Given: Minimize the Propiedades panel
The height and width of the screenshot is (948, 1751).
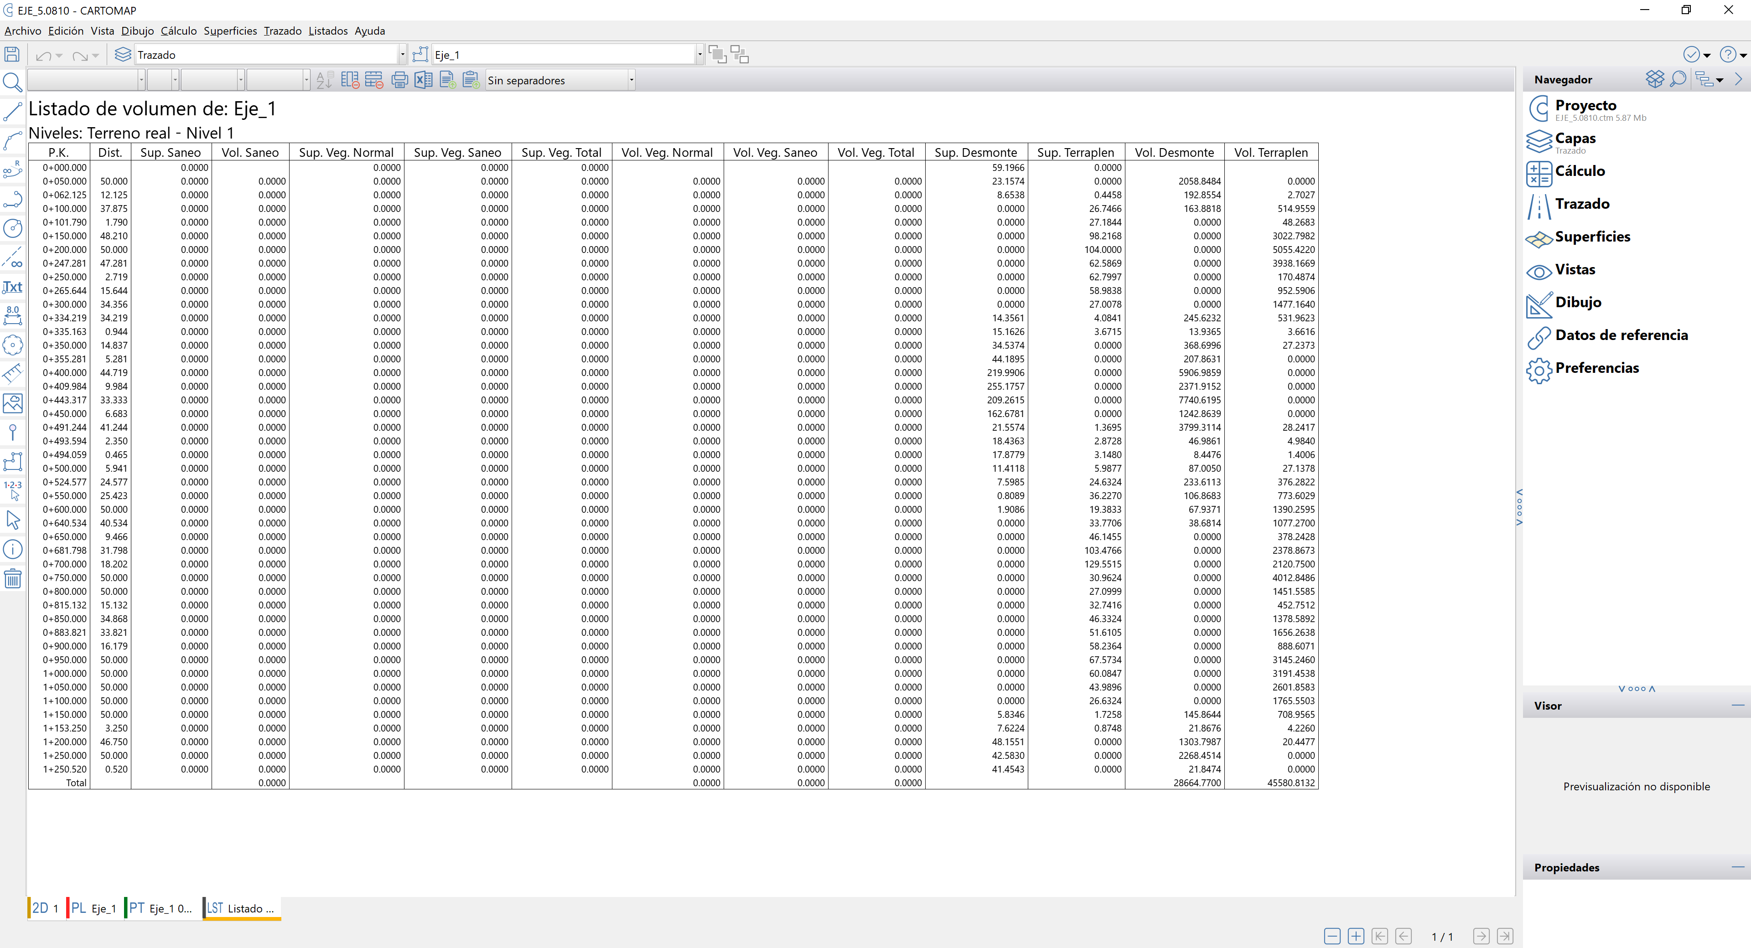Looking at the screenshot, I should click(1738, 867).
